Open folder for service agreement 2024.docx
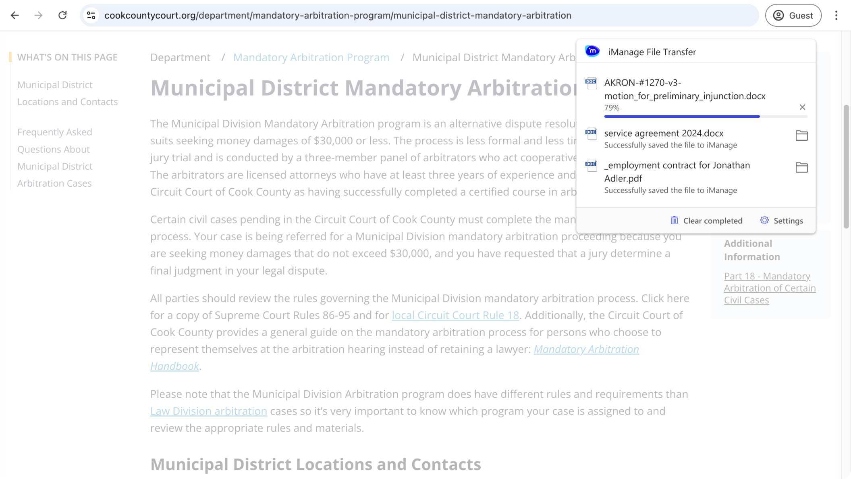This screenshot has height=479, width=851. click(801, 135)
